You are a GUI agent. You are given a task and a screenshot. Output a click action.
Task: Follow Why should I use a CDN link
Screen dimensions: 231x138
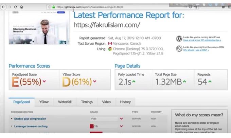pyautogui.click(x=196, y=50)
